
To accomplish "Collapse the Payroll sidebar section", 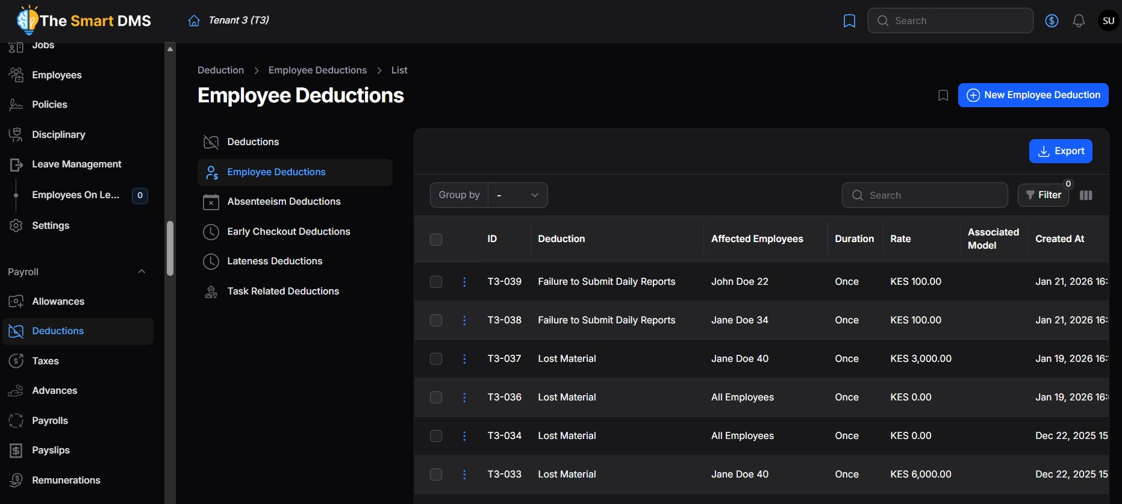I will point(142,272).
